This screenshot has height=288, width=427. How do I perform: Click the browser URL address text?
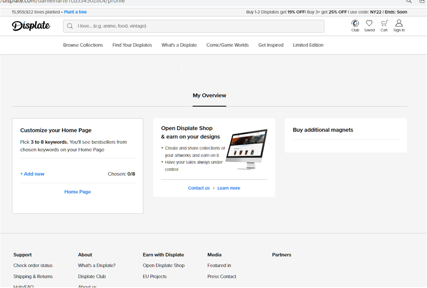click(x=63, y=2)
